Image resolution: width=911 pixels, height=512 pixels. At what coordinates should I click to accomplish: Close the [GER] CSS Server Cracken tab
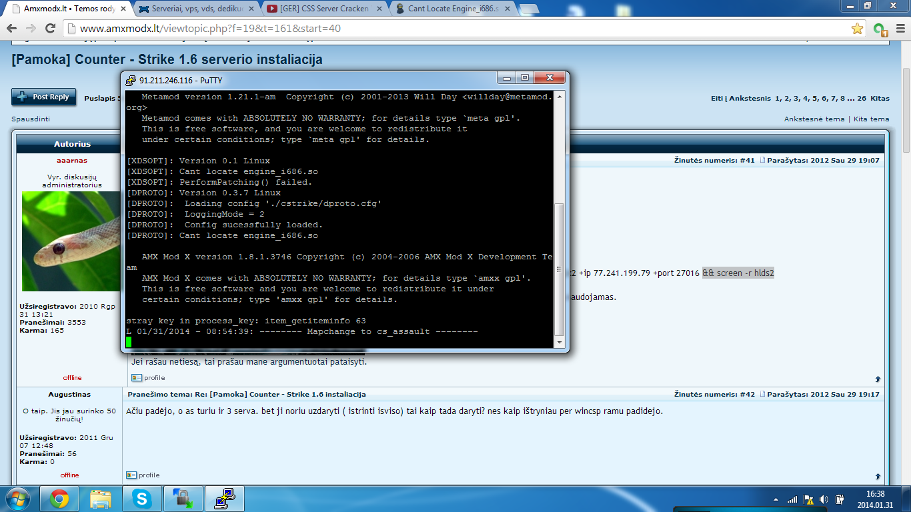point(378,9)
